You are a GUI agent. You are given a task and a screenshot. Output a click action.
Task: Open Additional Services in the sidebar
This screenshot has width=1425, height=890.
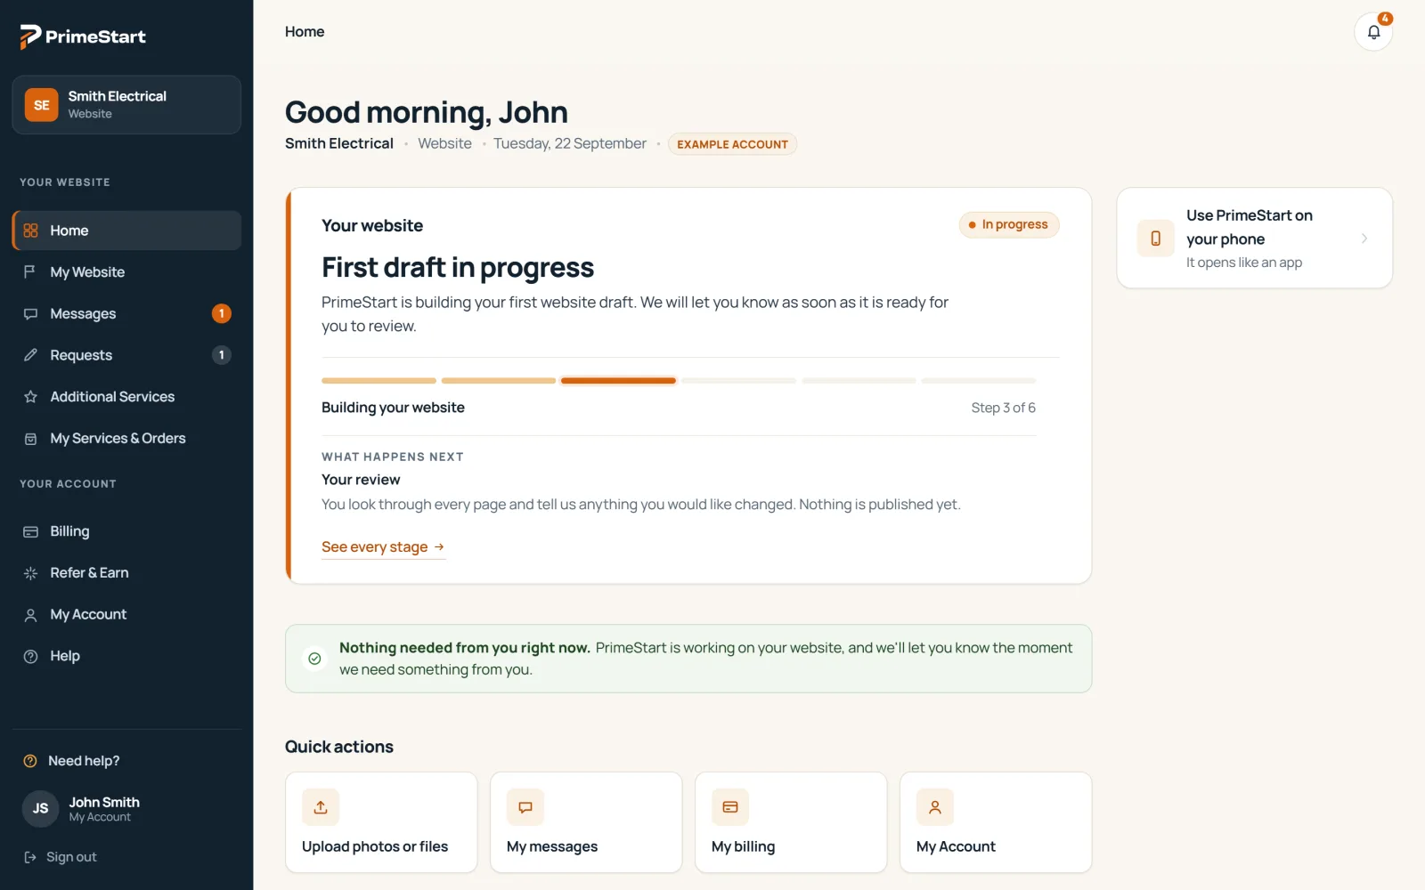point(126,397)
